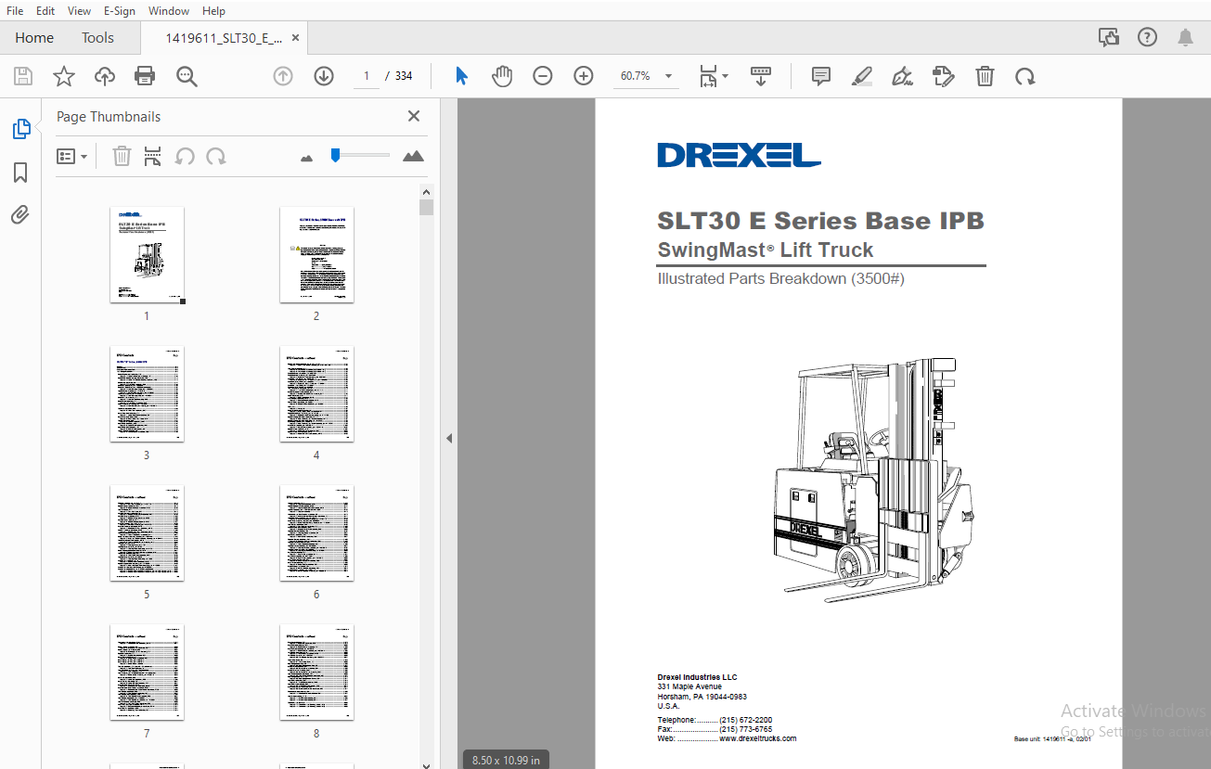Open the Edit menu

click(45, 11)
